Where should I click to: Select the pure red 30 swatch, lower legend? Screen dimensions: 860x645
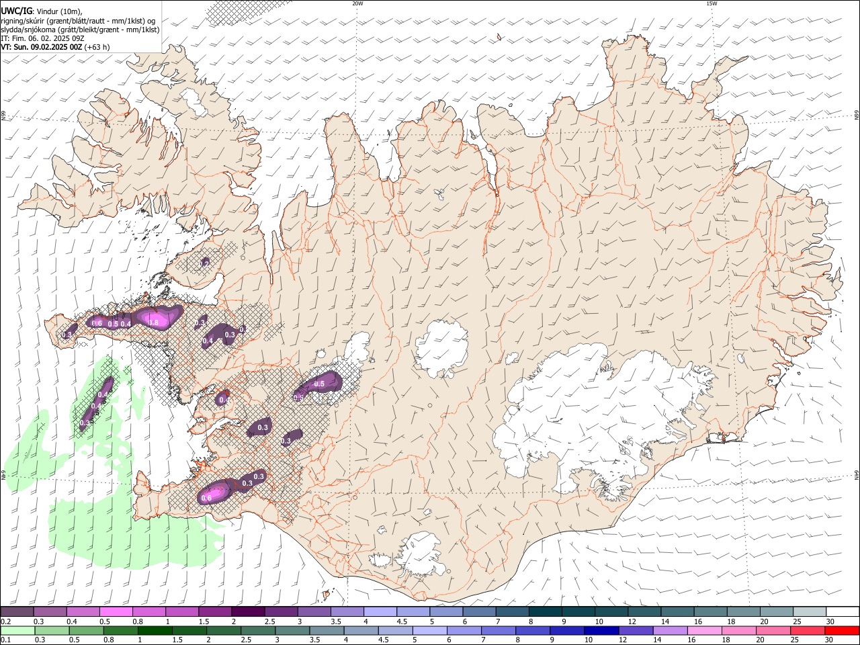tap(841, 631)
